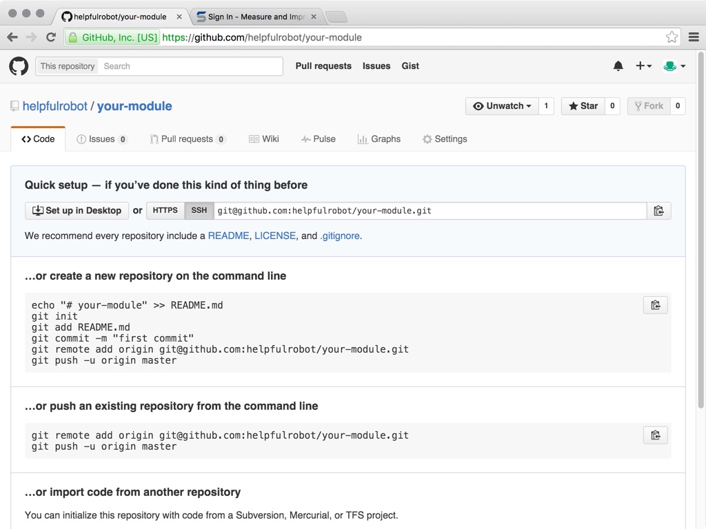706x529 pixels.
Task: Open the Chrome hamburger menu
Action: pyautogui.click(x=694, y=37)
